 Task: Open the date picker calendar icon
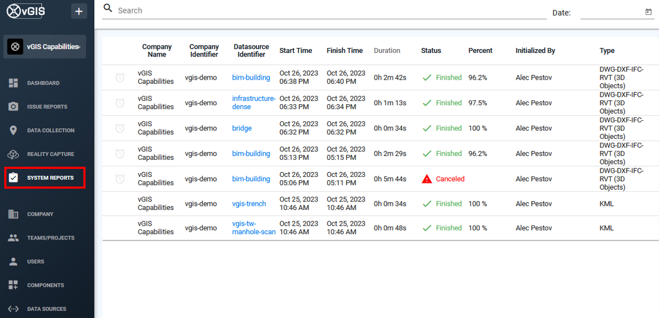pos(648,12)
